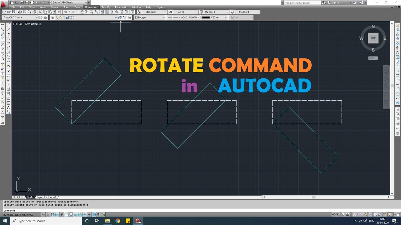Toggle Polar Tracking in the status bar

point(62,214)
